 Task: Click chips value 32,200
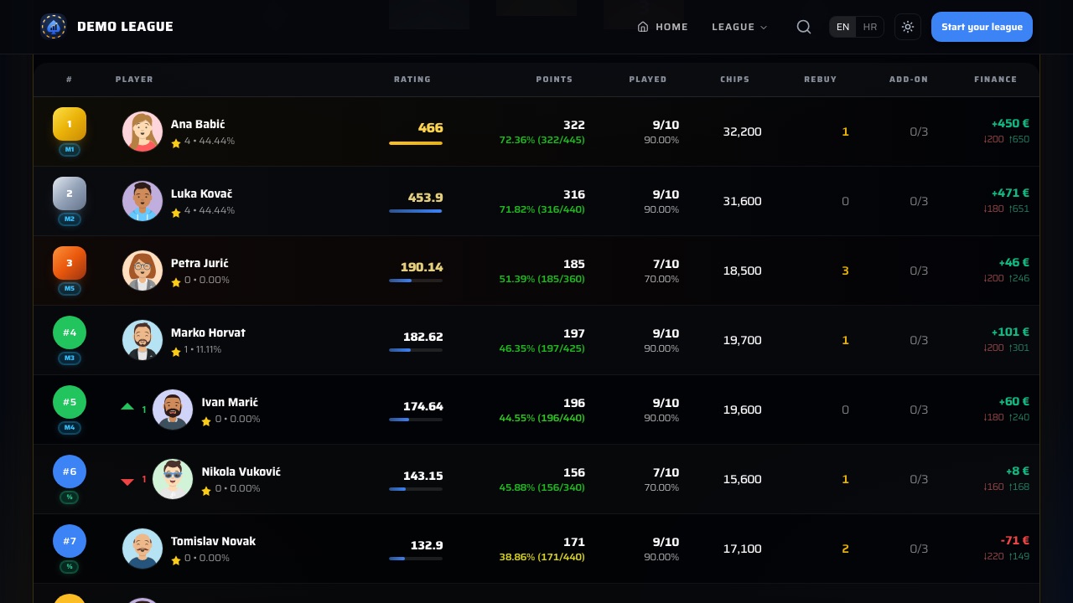(743, 131)
